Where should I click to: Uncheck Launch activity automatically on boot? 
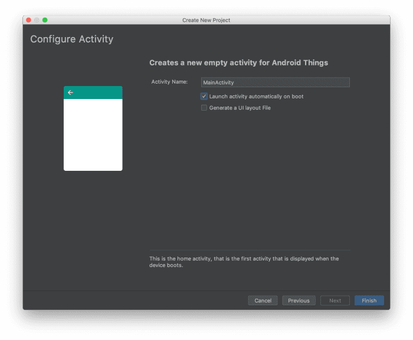click(204, 96)
